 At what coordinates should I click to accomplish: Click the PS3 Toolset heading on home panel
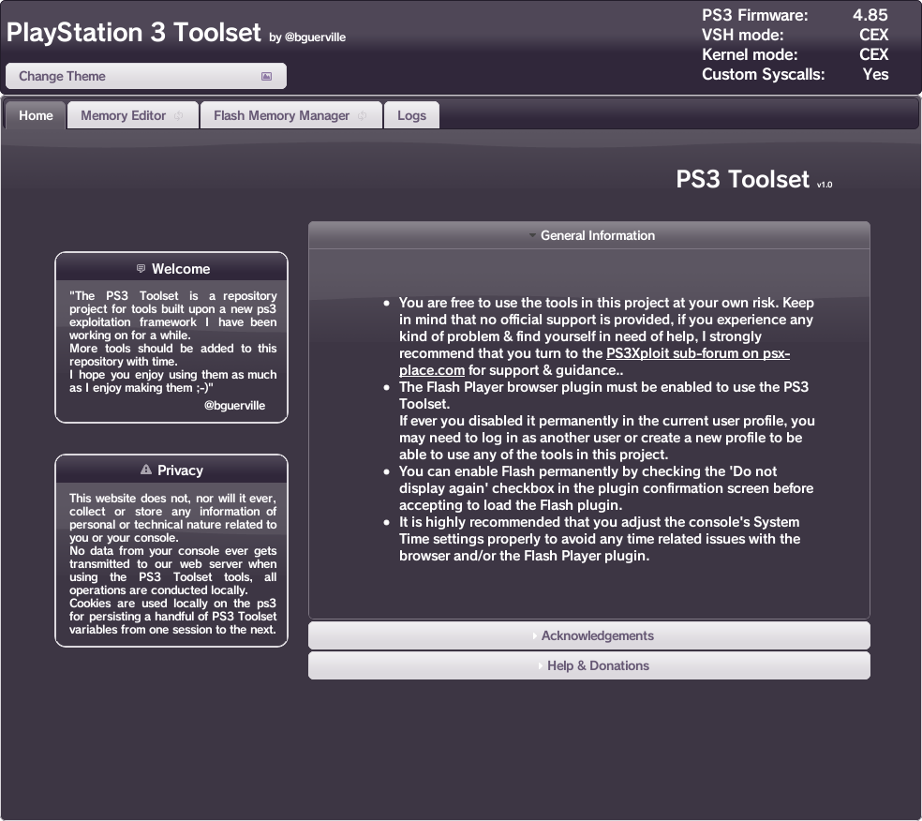(x=743, y=179)
